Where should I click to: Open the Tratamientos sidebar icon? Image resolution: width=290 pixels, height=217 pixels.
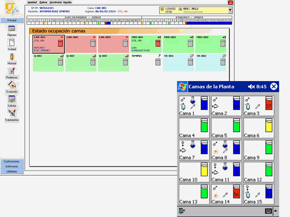click(12, 113)
